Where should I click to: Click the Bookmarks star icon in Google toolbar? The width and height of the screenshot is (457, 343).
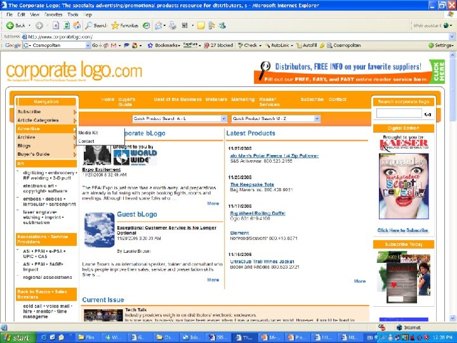click(x=150, y=46)
